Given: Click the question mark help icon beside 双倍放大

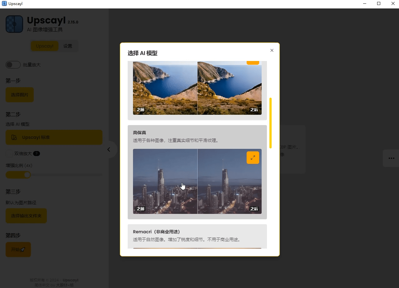Looking at the screenshot, I should click(37, 153).
